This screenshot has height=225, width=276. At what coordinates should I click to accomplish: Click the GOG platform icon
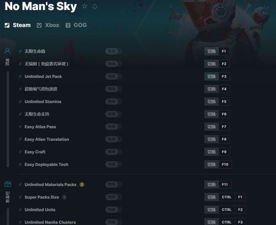click(68, 25)
